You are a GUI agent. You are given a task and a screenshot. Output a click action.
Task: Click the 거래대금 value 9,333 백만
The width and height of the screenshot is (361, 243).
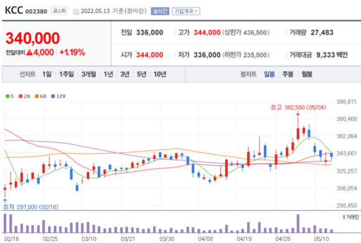pos(332,55)
